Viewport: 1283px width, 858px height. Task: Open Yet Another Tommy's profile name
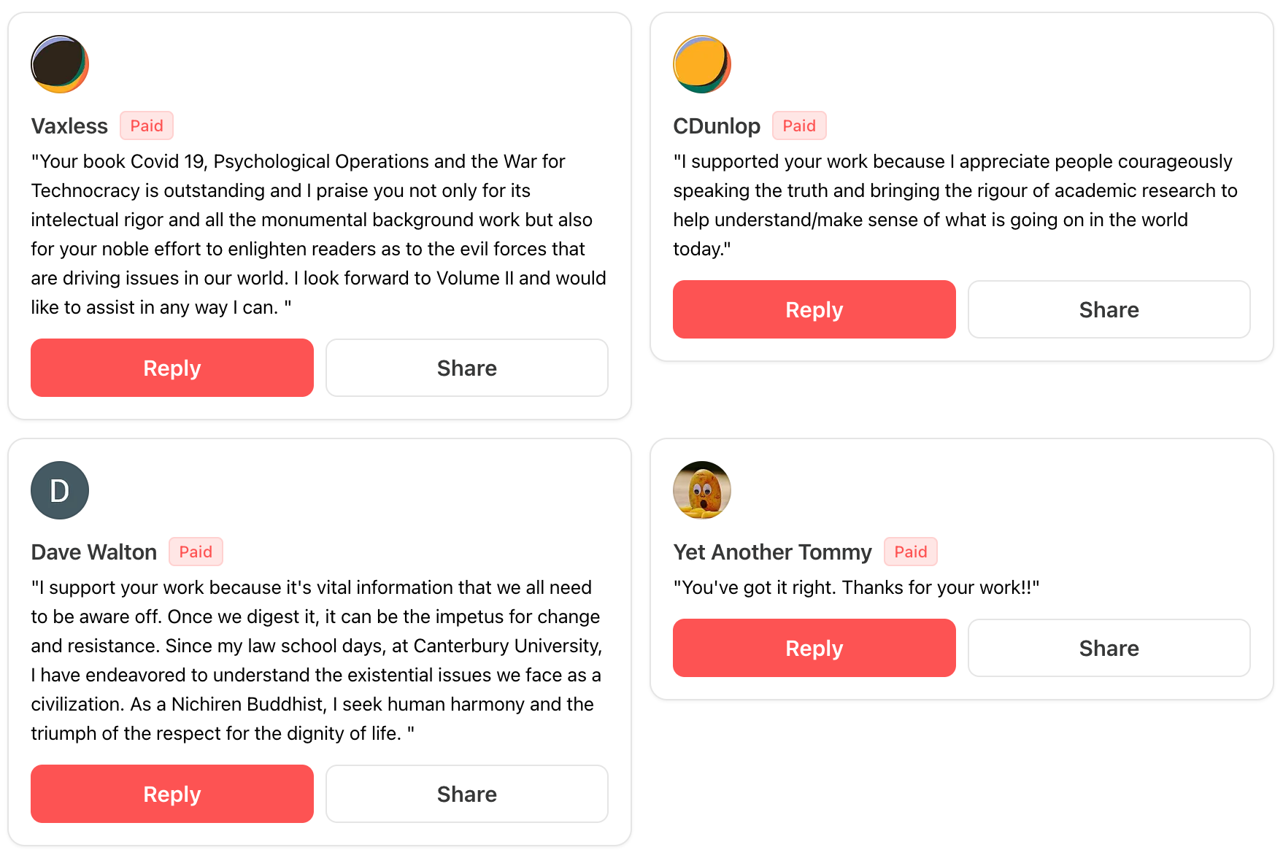click(772, 552)
